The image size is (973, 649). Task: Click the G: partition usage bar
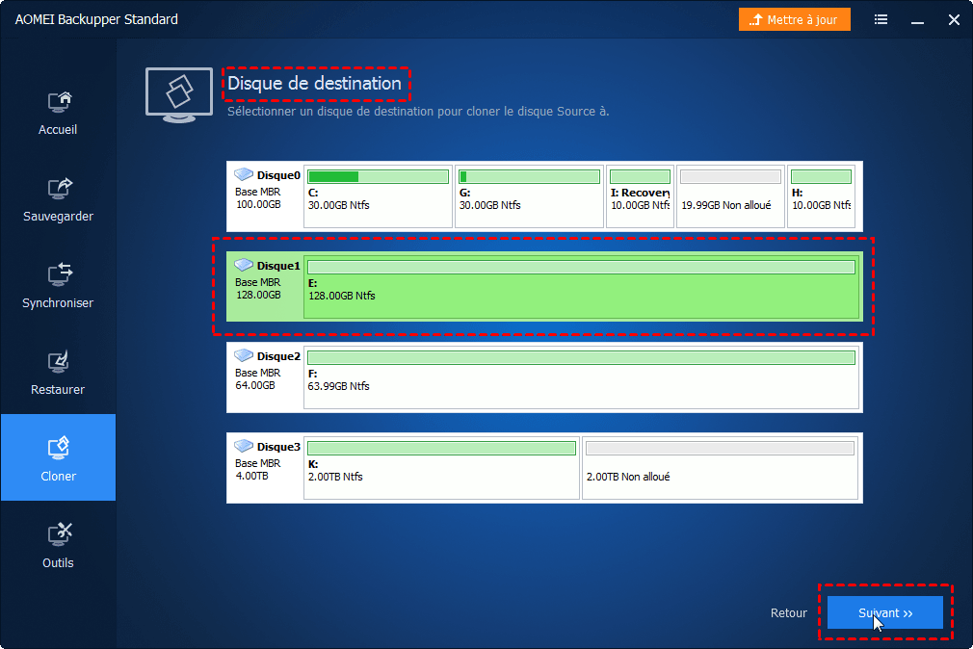point(529,177)
